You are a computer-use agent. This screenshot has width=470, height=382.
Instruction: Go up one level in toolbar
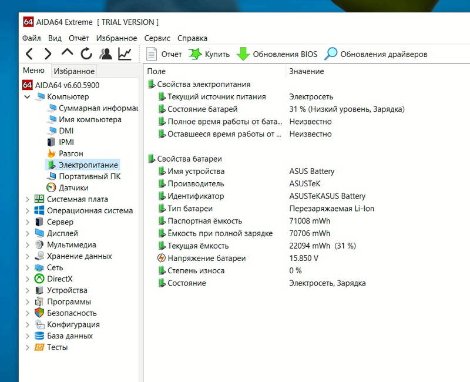click(x=67, y=53)
